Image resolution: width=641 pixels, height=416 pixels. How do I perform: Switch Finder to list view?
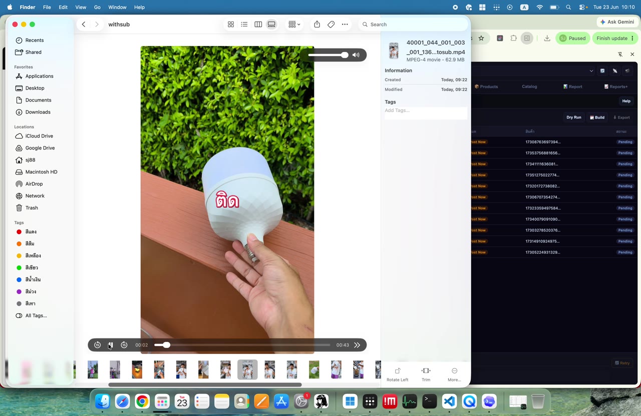point(244,24)
